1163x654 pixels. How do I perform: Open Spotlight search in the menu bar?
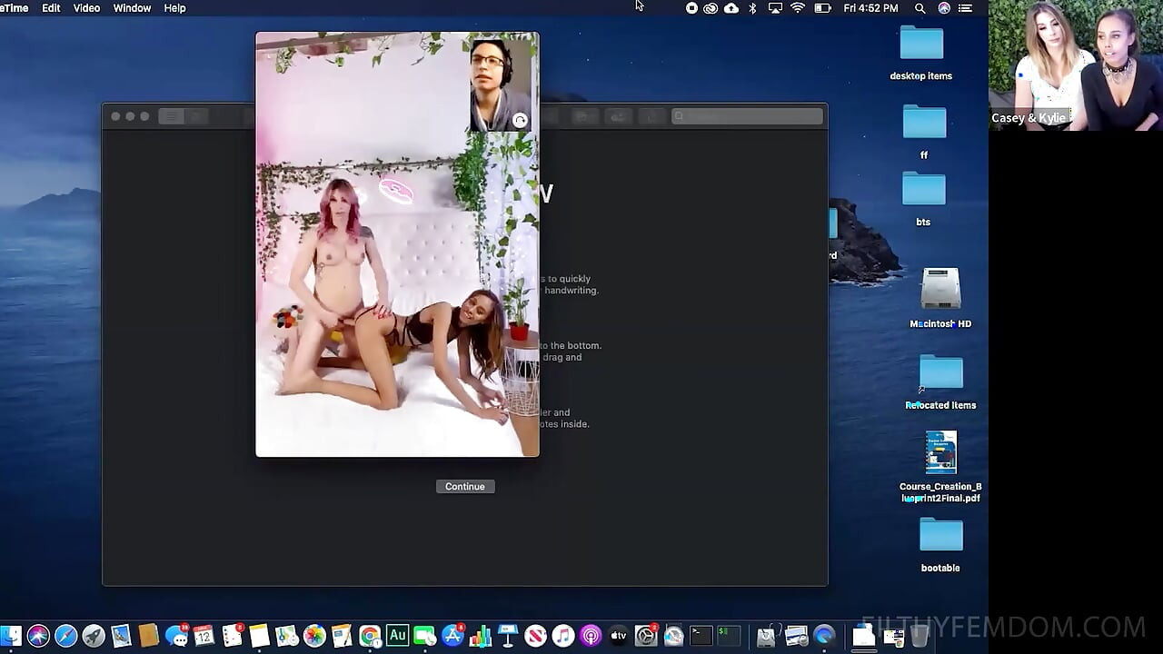919,7
